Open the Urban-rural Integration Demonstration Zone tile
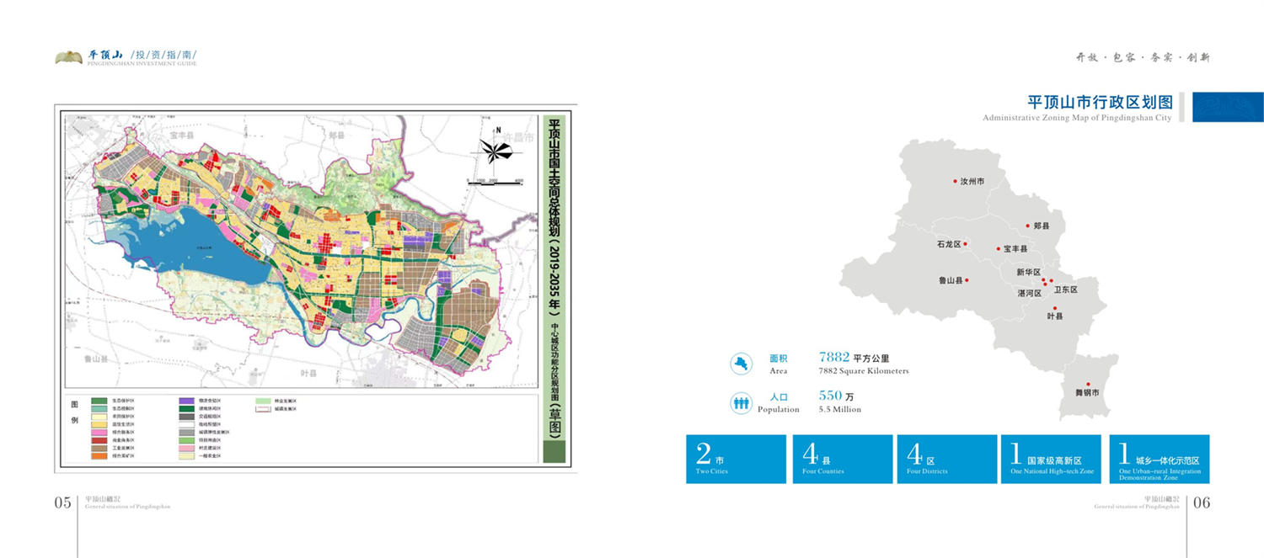The image size is (1264, 558). tap(1159, 459)
